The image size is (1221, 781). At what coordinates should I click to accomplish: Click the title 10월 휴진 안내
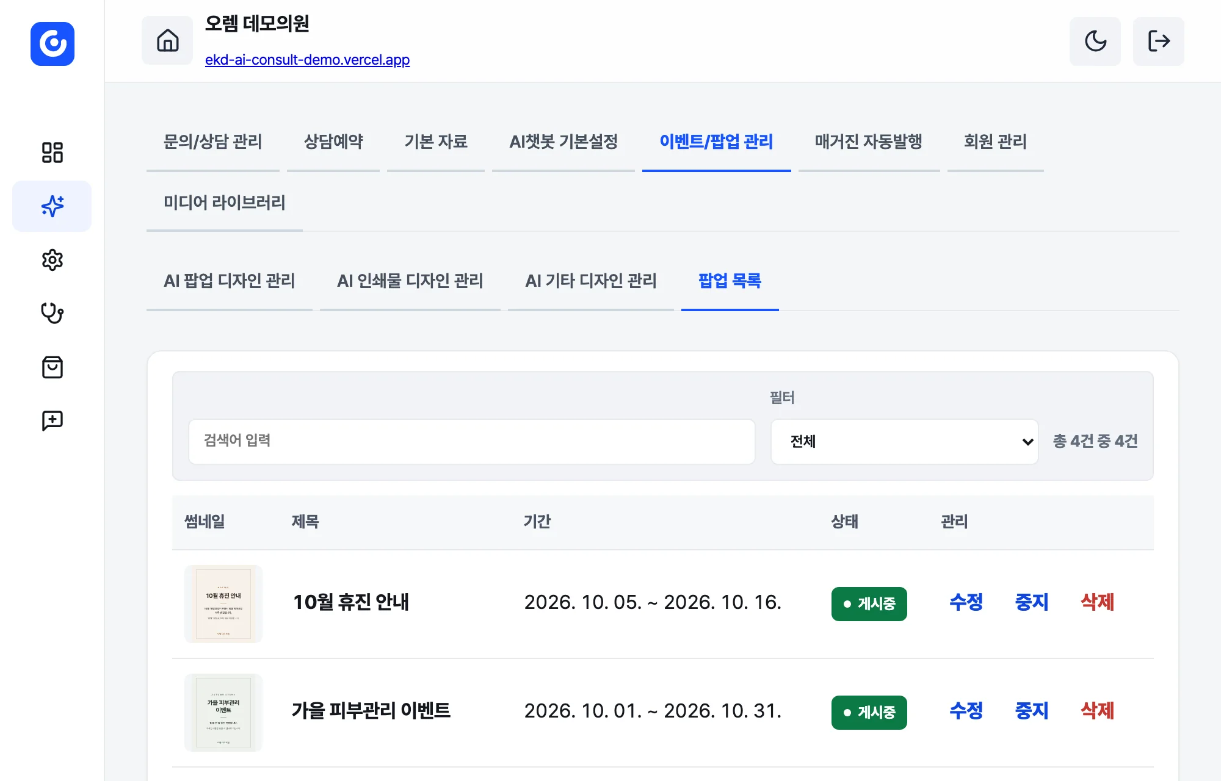[351, 602]
